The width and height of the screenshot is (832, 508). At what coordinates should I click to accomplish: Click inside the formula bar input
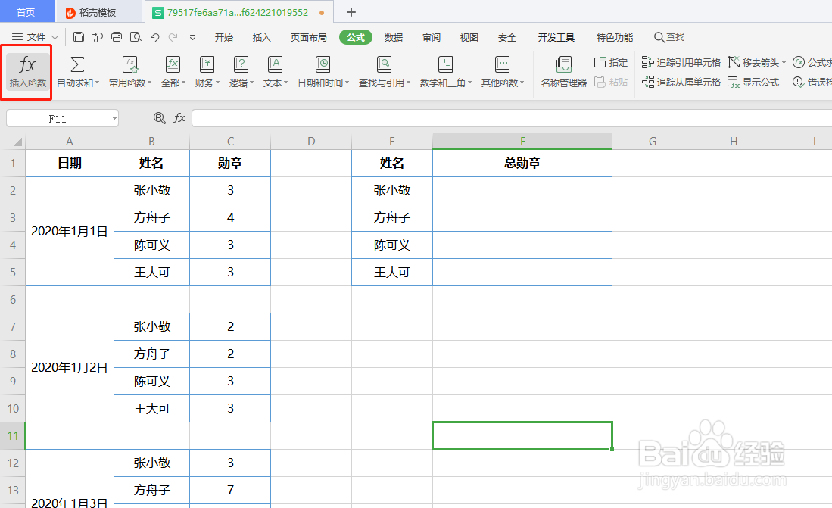(454, 118)
